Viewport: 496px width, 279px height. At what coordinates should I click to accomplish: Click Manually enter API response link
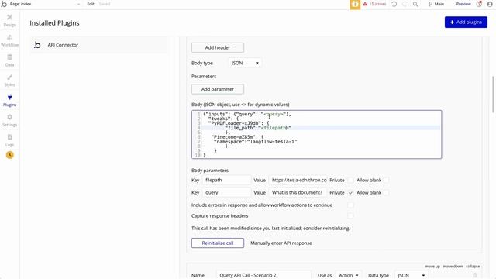[281, 243]
